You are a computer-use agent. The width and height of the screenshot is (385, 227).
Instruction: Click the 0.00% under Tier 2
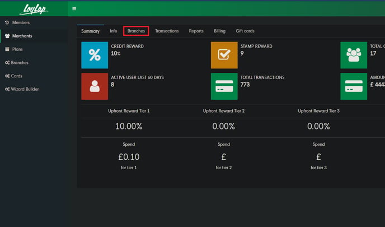pyautogui.click(x=224, y=127)
